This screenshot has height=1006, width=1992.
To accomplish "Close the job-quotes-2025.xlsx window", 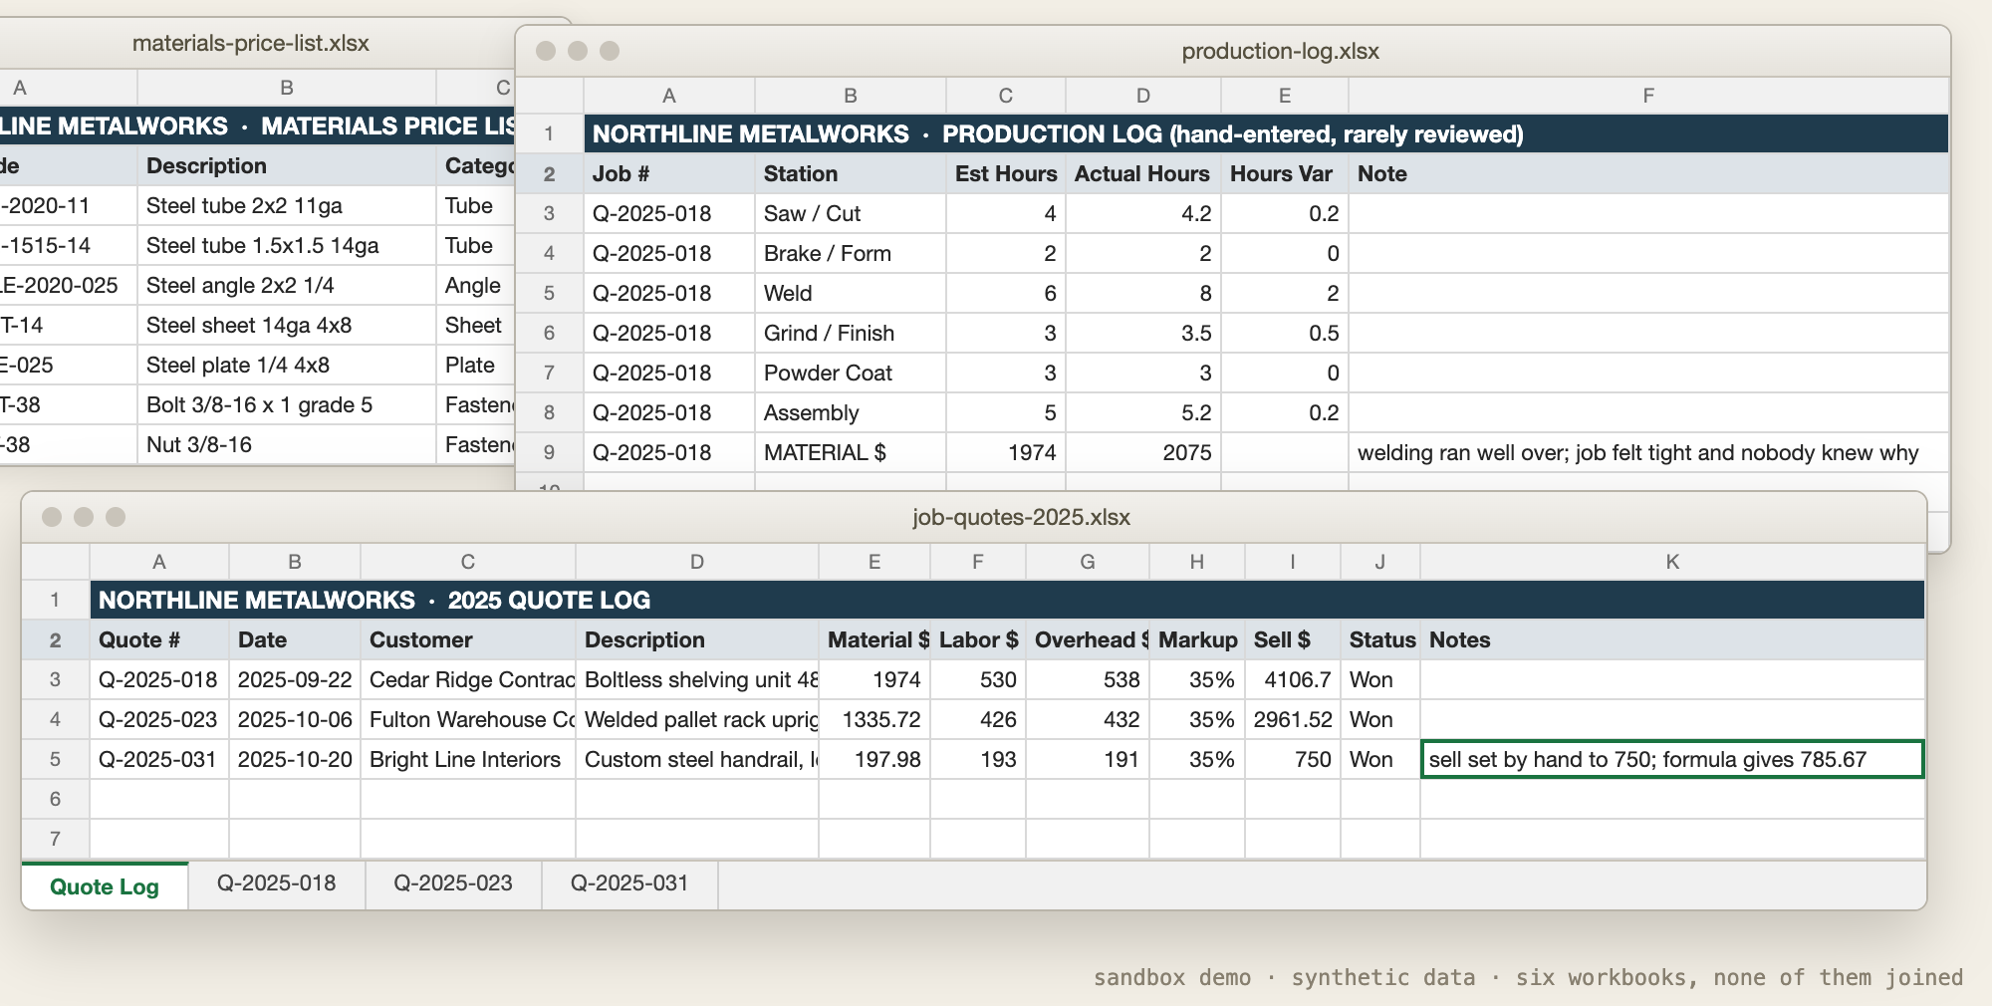I will pos(52,516).
